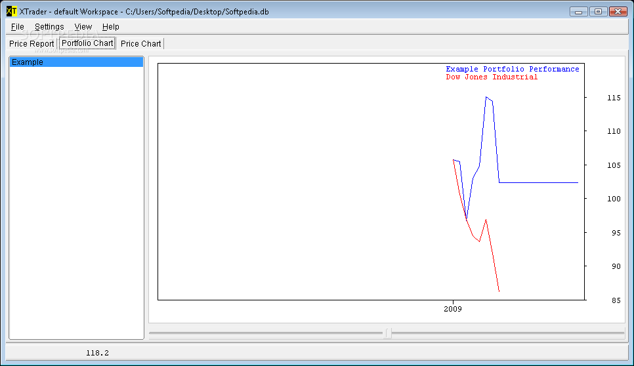Click the 110 y-axis value
The height and width of the screenshot is (366, 634).
[x=614, y=131]
